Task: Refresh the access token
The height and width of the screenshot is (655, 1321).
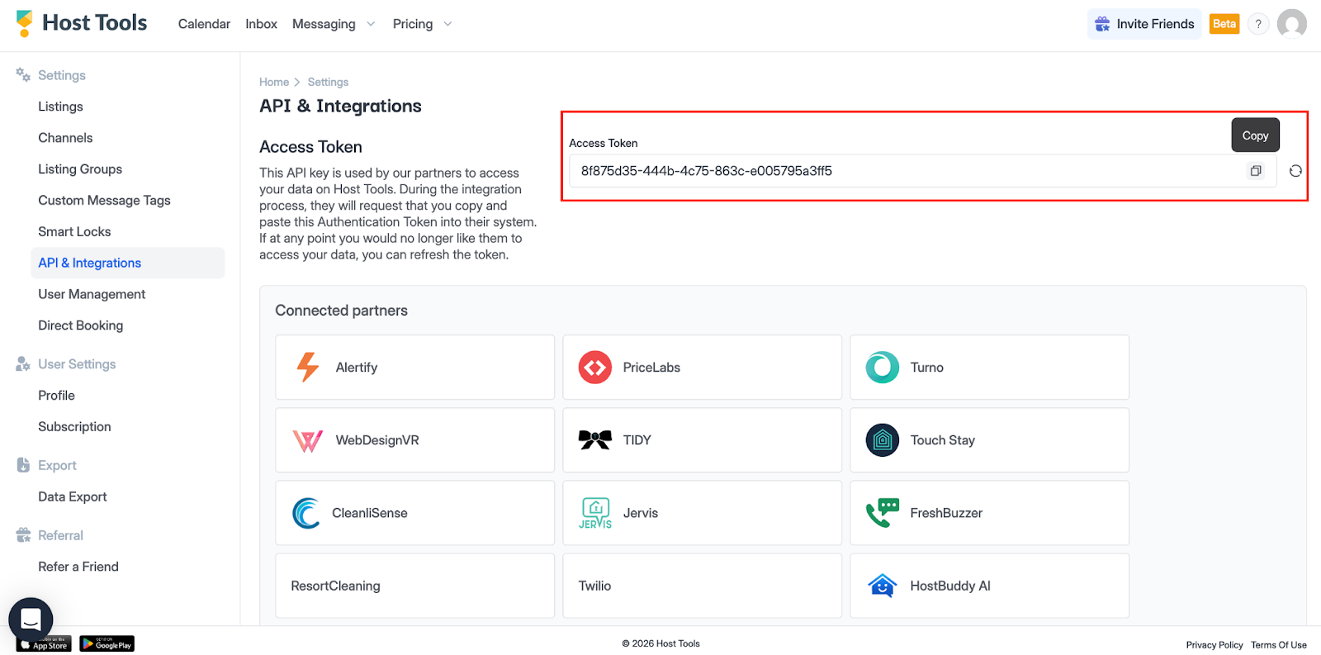Action: 1295,171
